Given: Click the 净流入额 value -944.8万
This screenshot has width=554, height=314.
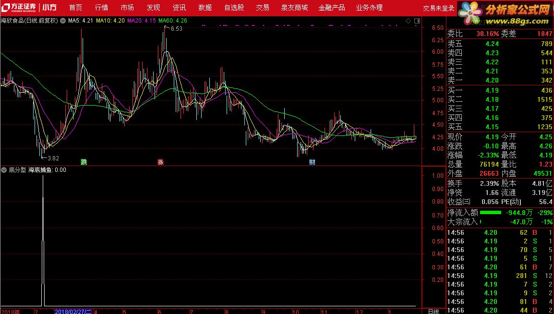Looking at the screenshot, I should pos(519,213).
